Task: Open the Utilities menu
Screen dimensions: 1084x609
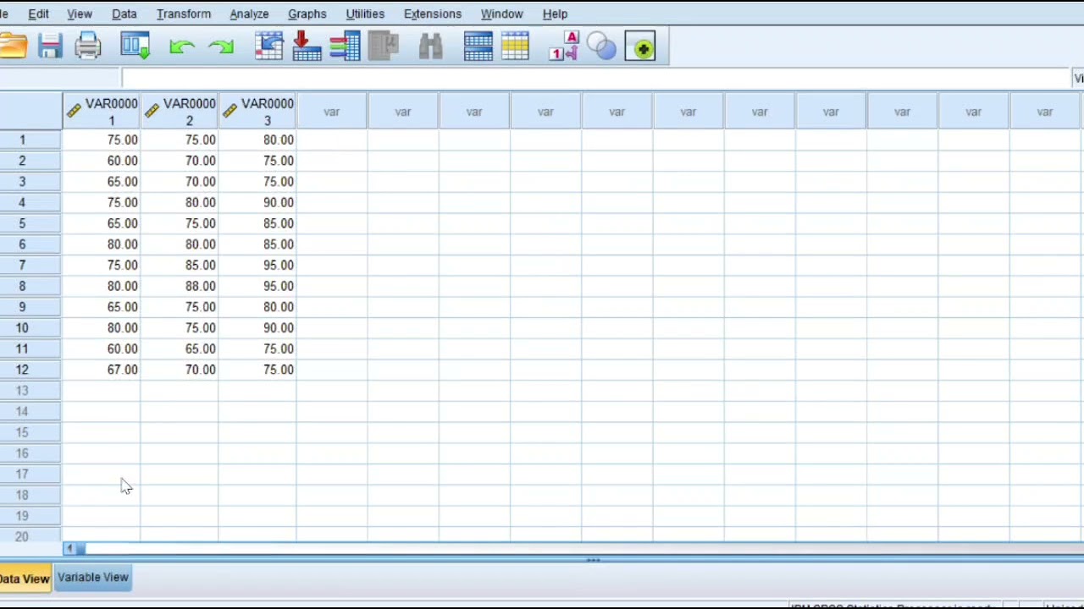Action: [x=365, y=14]
